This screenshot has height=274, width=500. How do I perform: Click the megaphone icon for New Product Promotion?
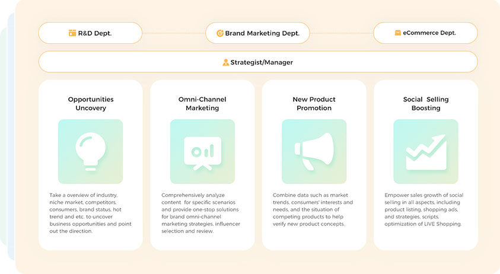(x=314, y=151)
